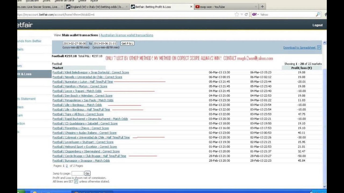Open Kilimli Belediyespor v Sivas Dortevlul market

coord(91,72)
